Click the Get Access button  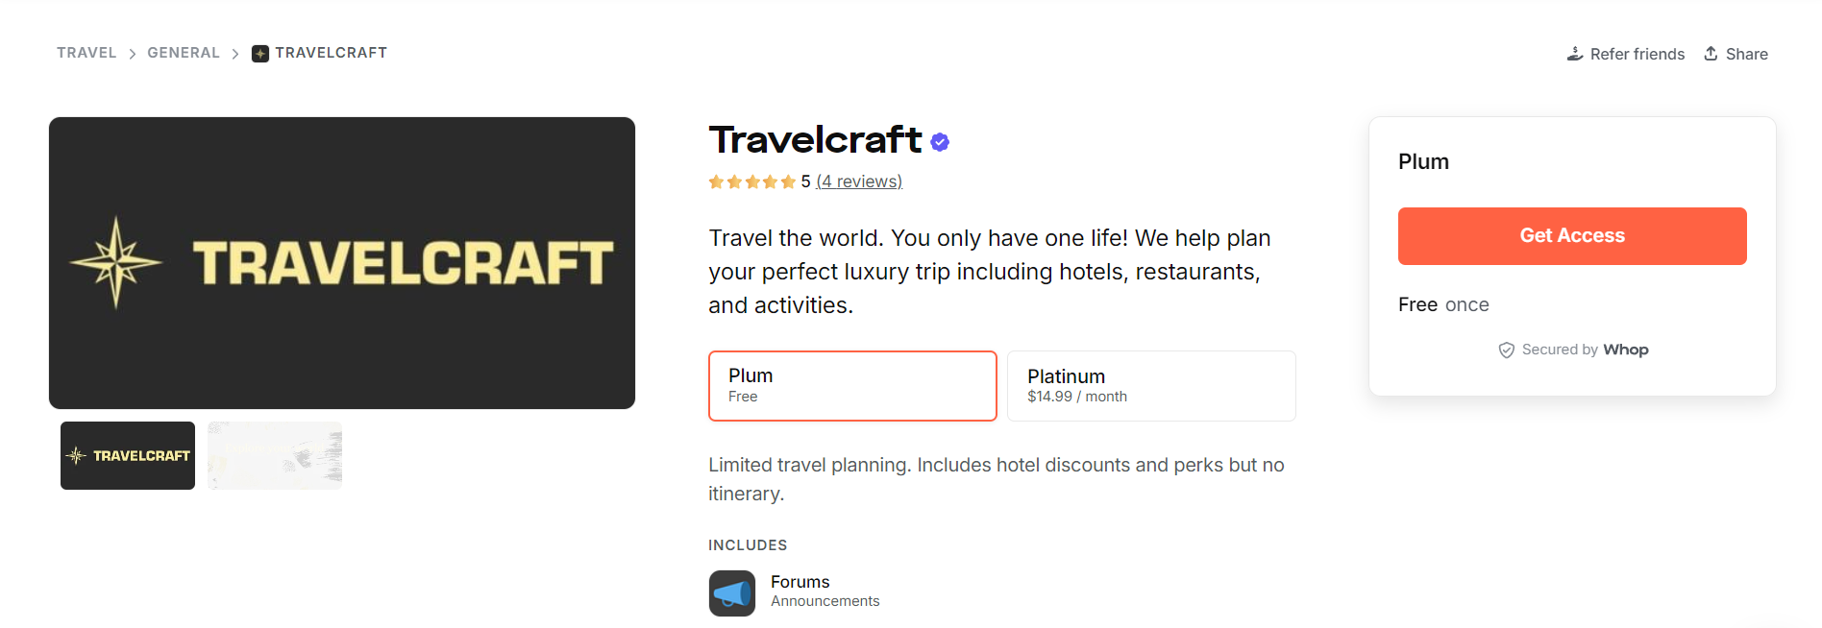pos(1571,235)
